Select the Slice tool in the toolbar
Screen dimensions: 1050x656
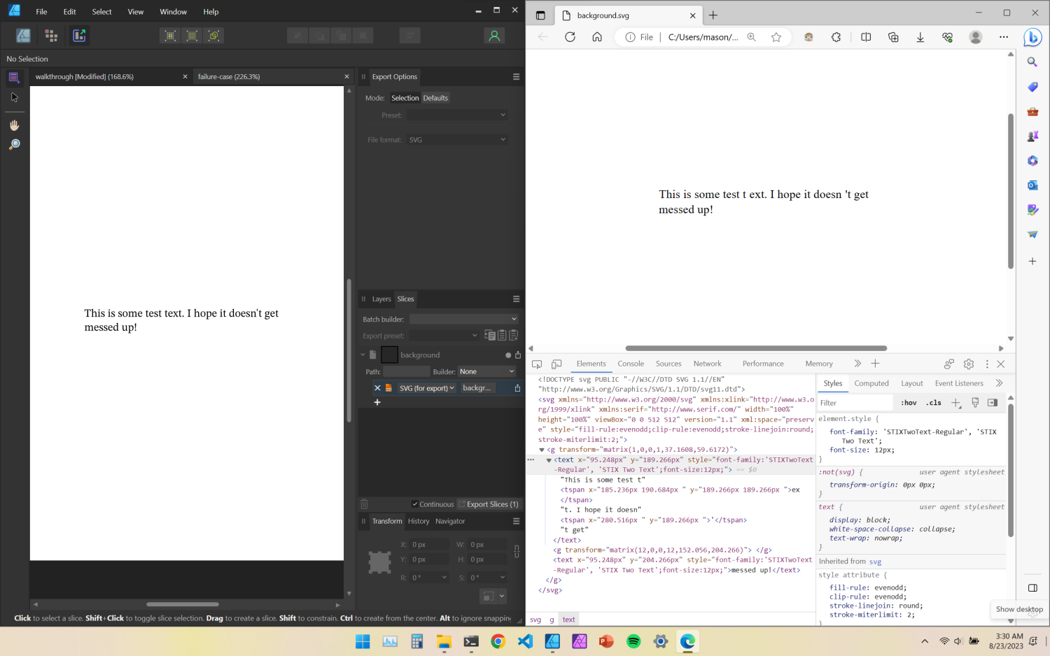point(14,77)
